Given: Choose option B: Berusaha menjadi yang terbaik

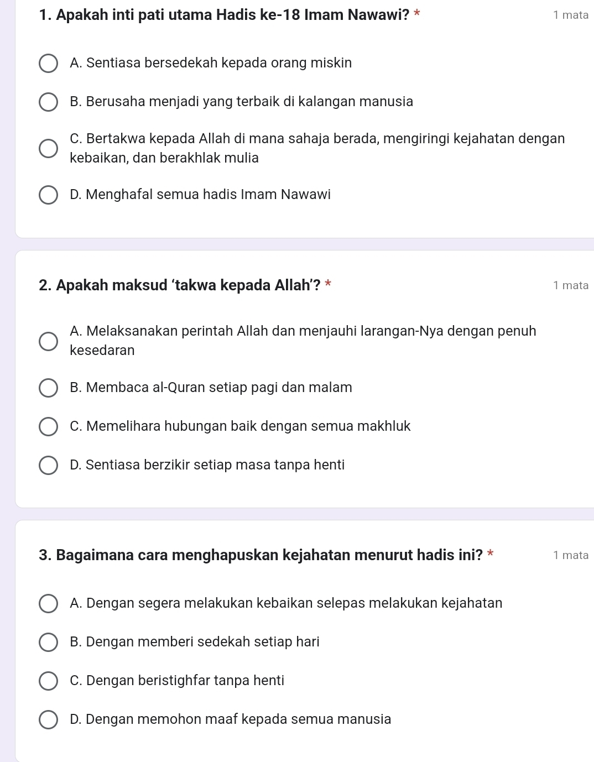Looking at the screenshot, I should click(49, 102).
